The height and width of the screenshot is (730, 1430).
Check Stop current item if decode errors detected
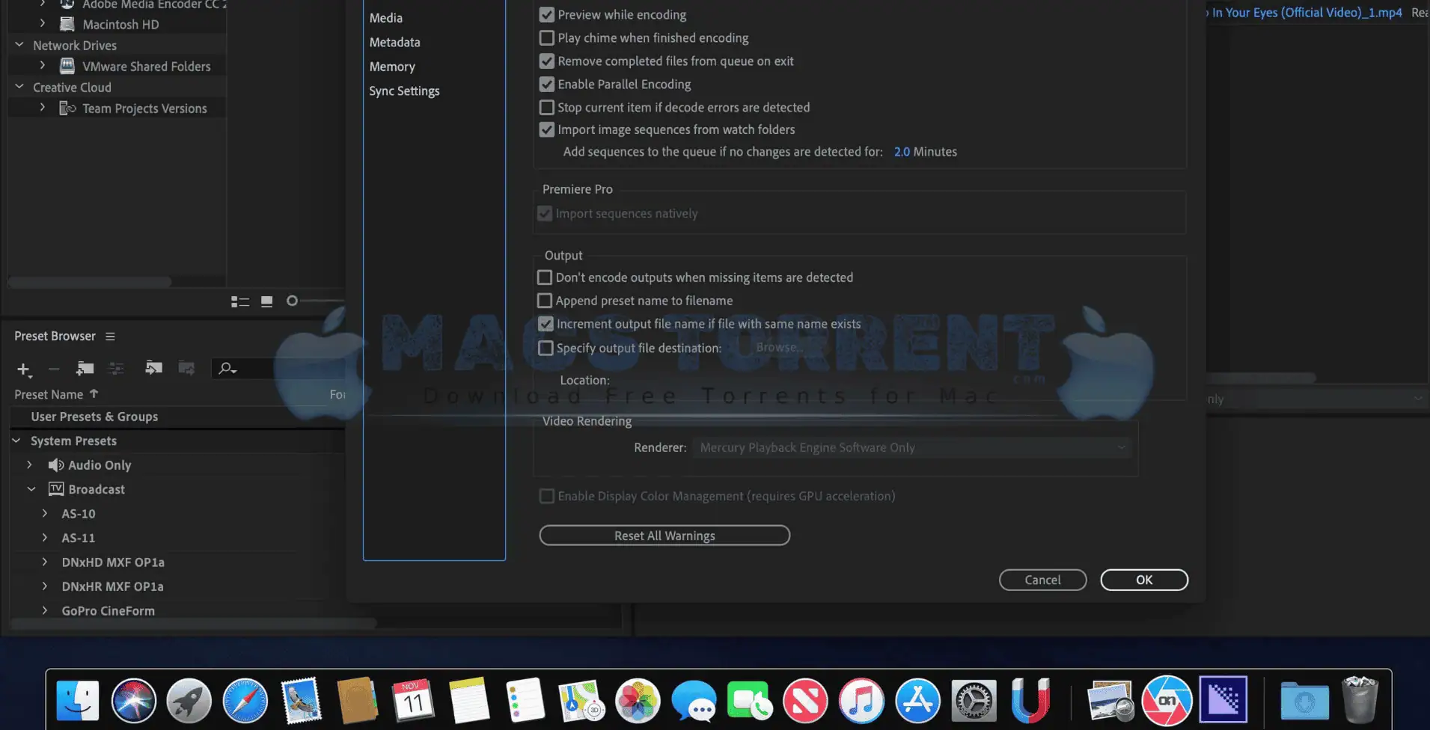coord(547,108)
